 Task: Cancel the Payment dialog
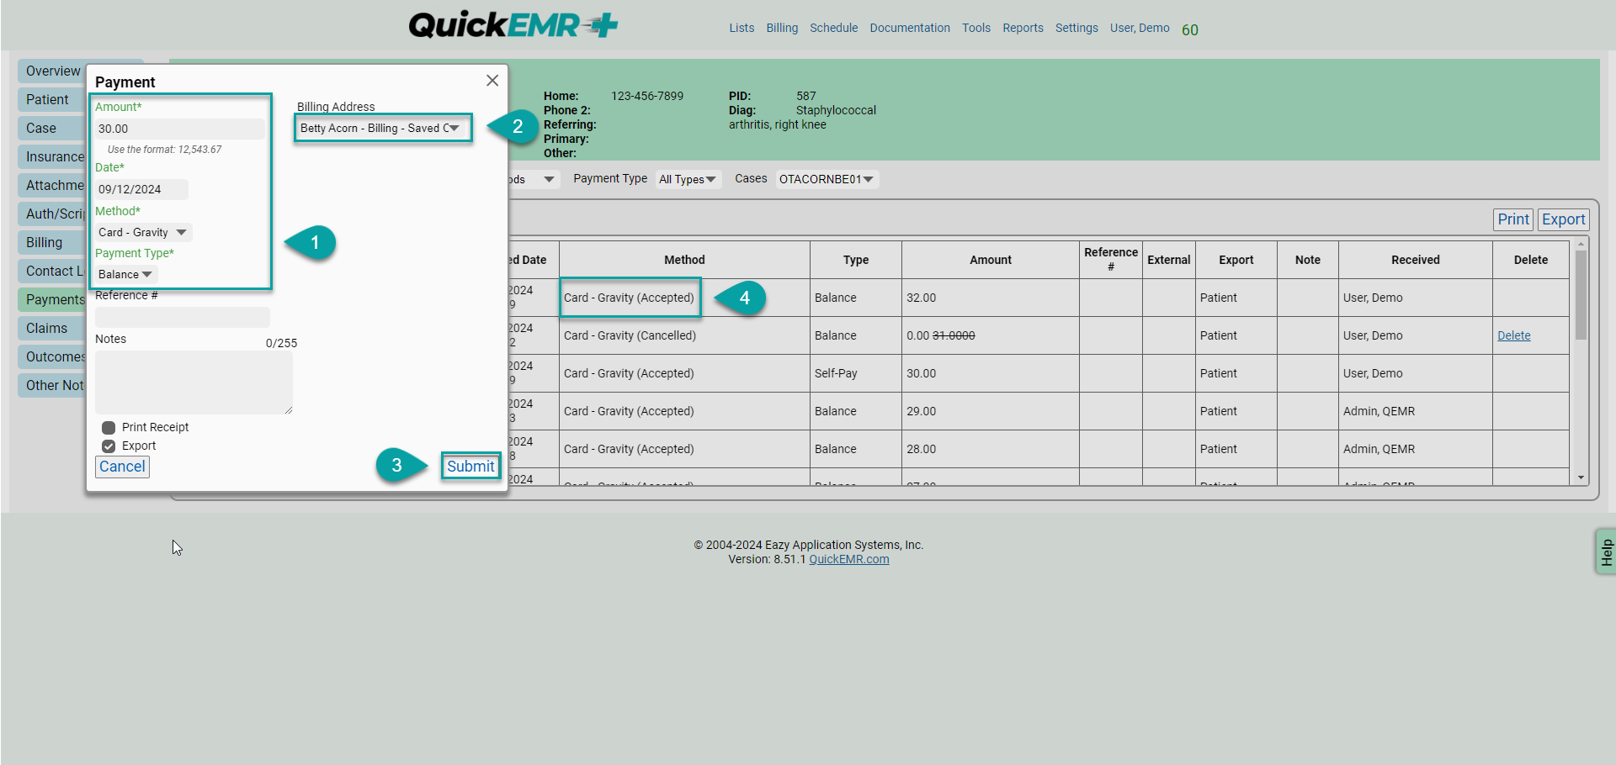pyautogui.click(x=122, y=467)
